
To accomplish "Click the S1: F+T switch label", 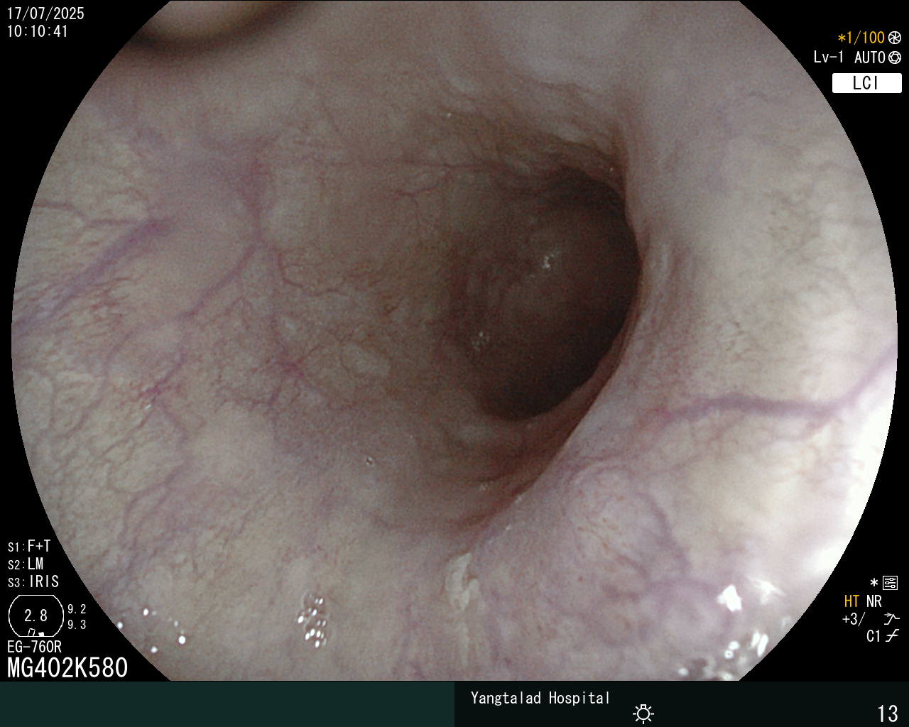I will click(x=29, y=546).
